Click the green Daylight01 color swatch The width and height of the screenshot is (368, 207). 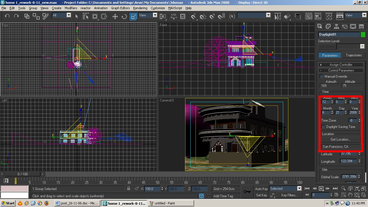click(x=363, y=34)
